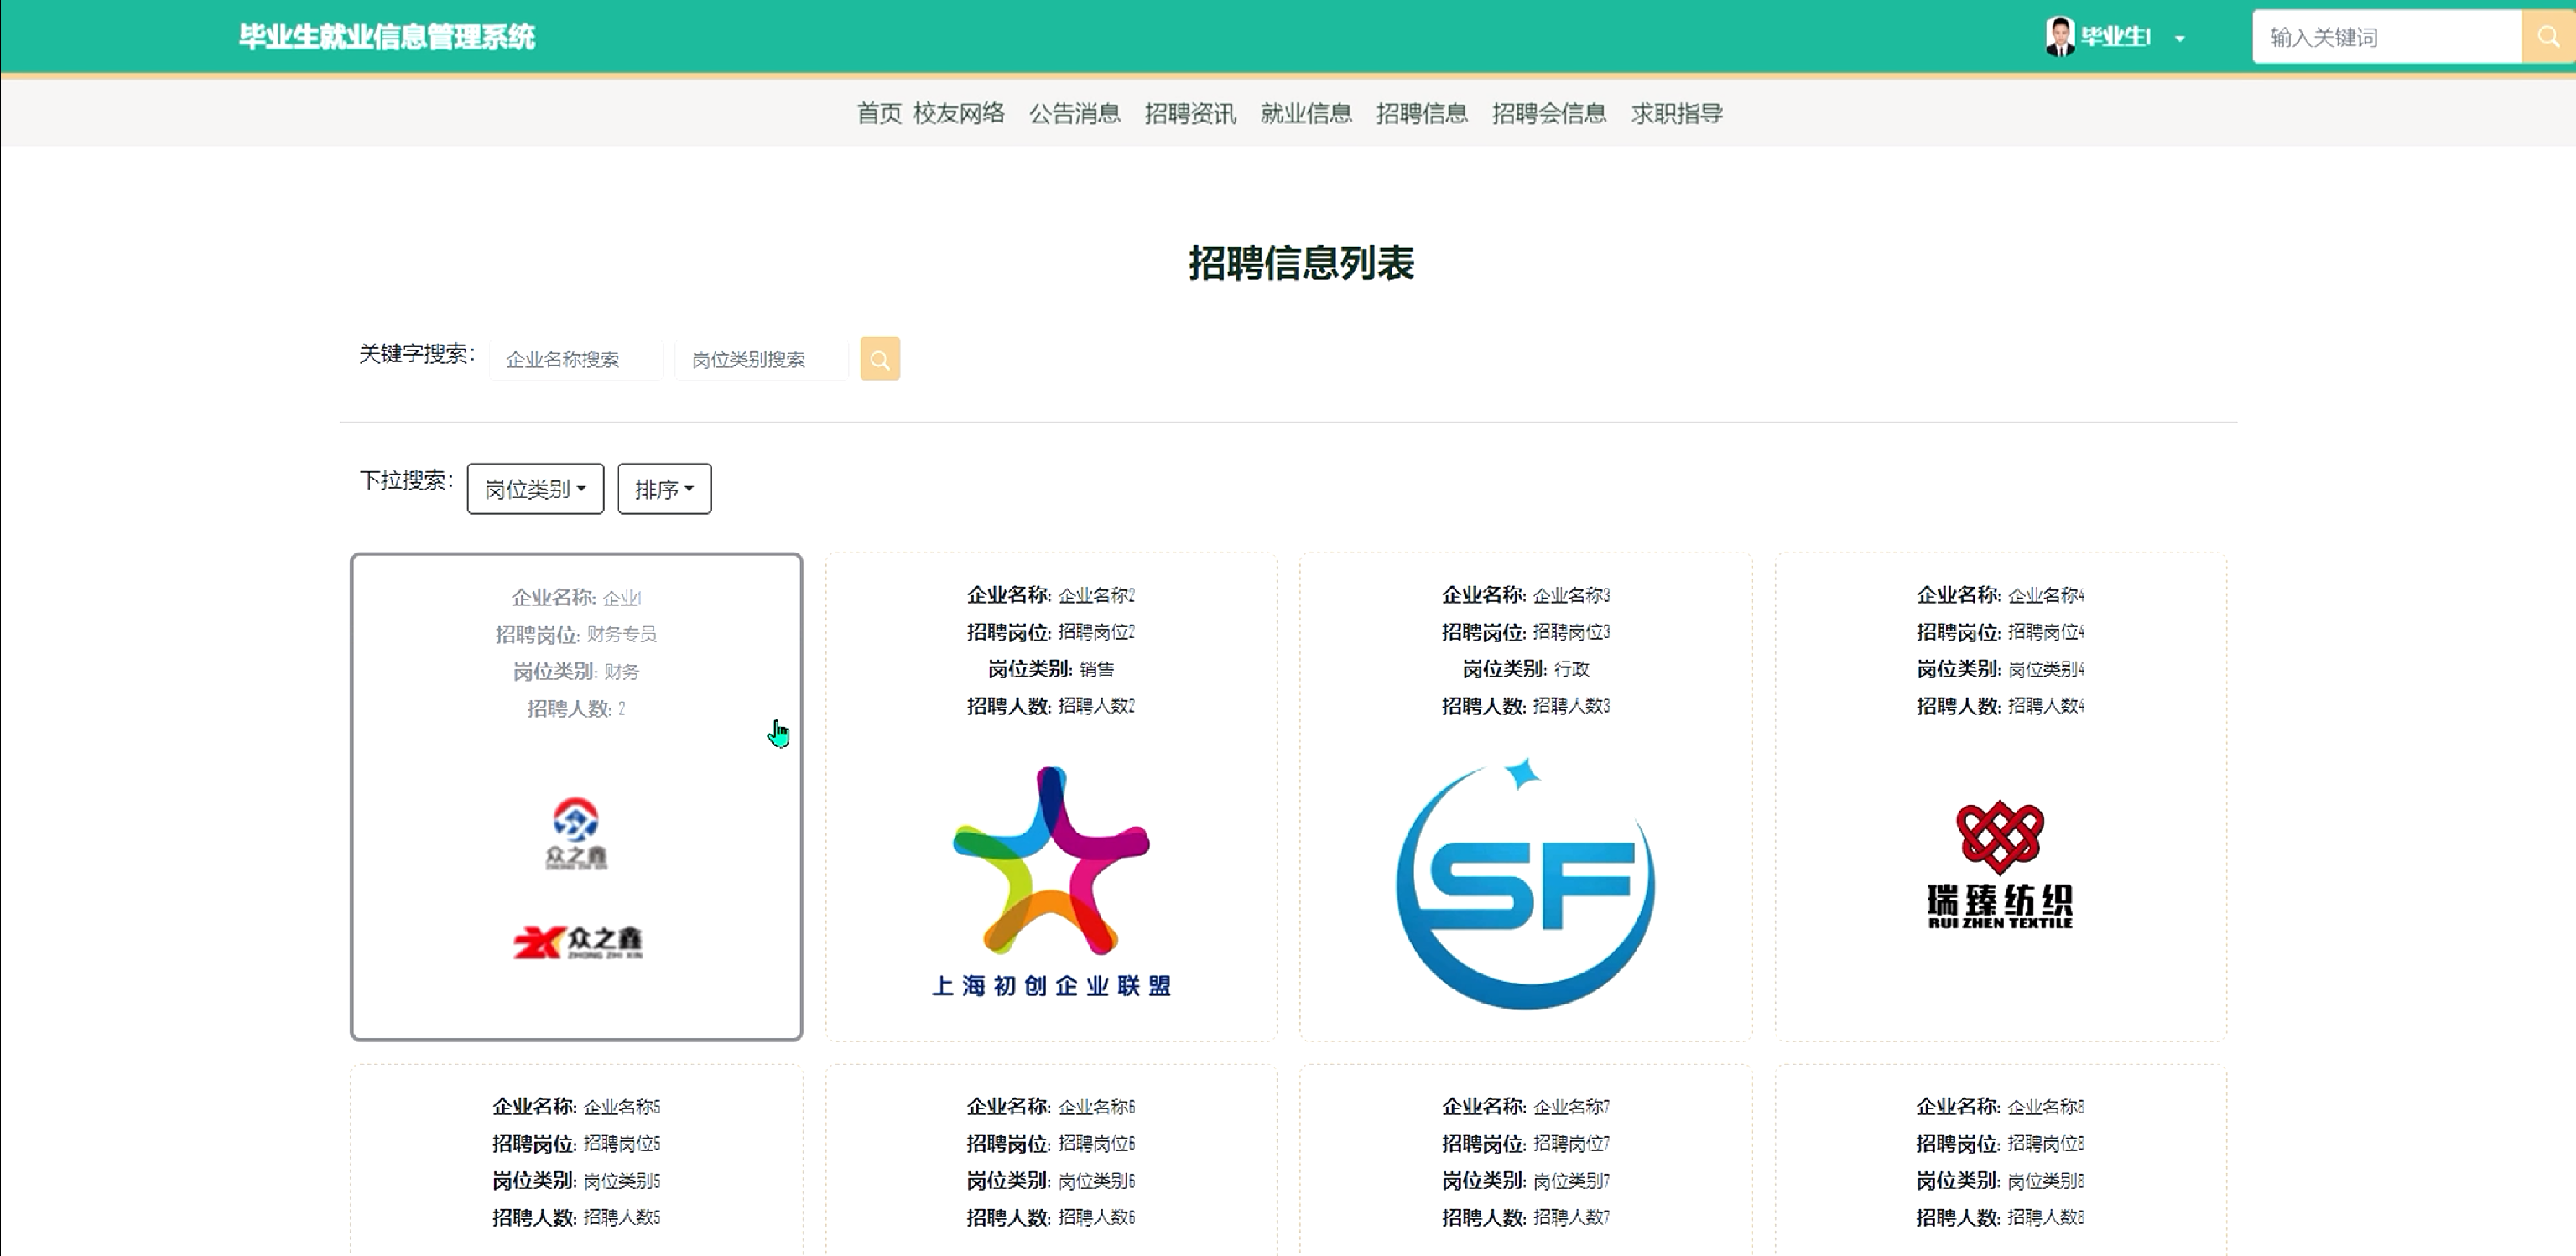Go to 首页 in navigation bar
Screen dimensions: 2576x1256
click(879, 113)
